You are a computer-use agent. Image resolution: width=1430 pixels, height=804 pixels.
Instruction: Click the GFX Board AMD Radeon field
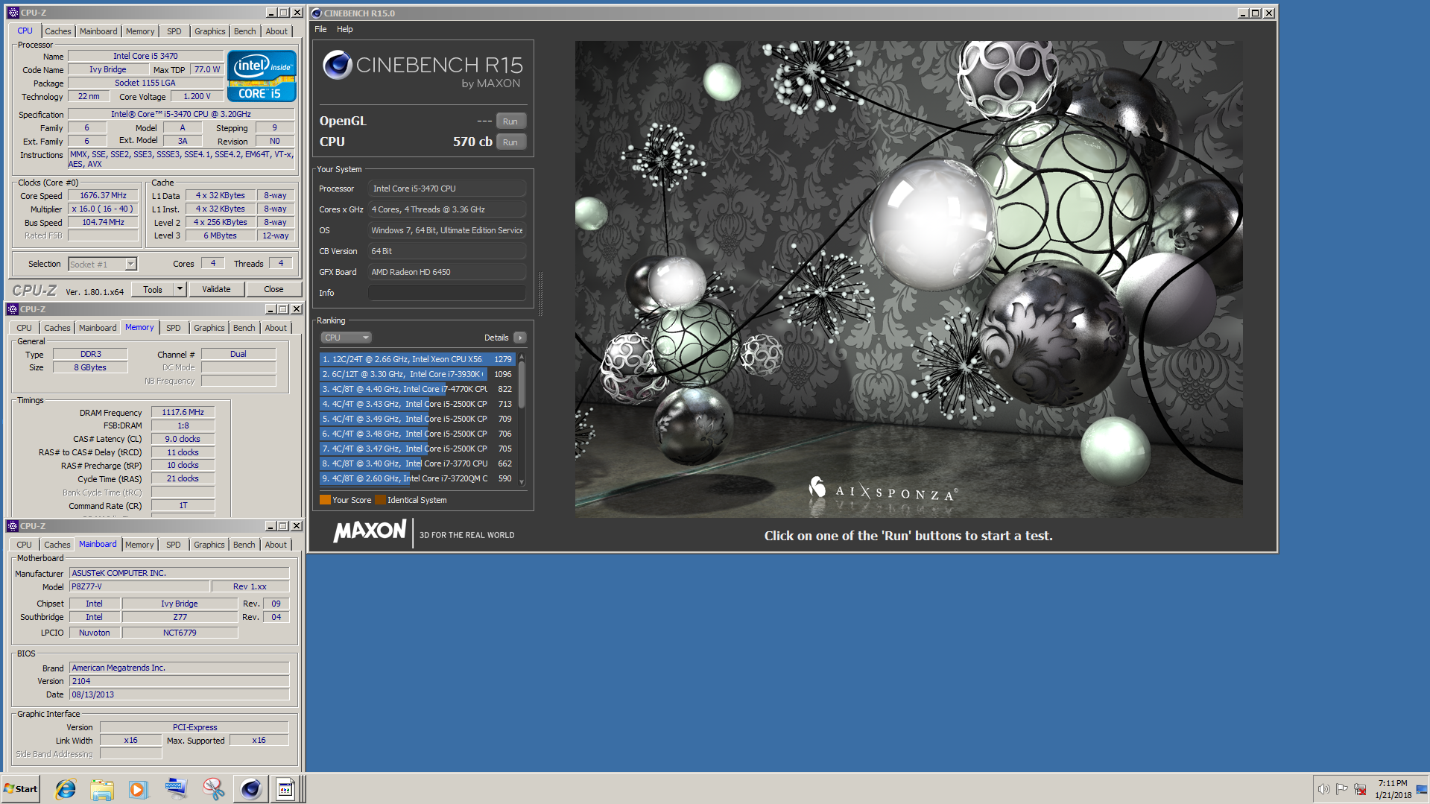point(447,272)
